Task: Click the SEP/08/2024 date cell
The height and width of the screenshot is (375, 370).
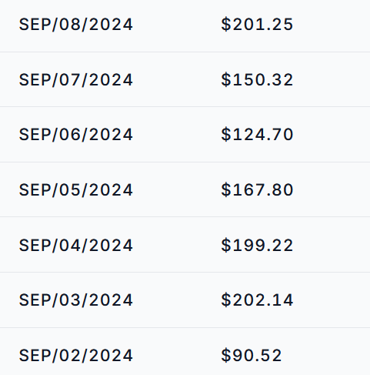Action: pyautogui.click(x=76, y=25)
